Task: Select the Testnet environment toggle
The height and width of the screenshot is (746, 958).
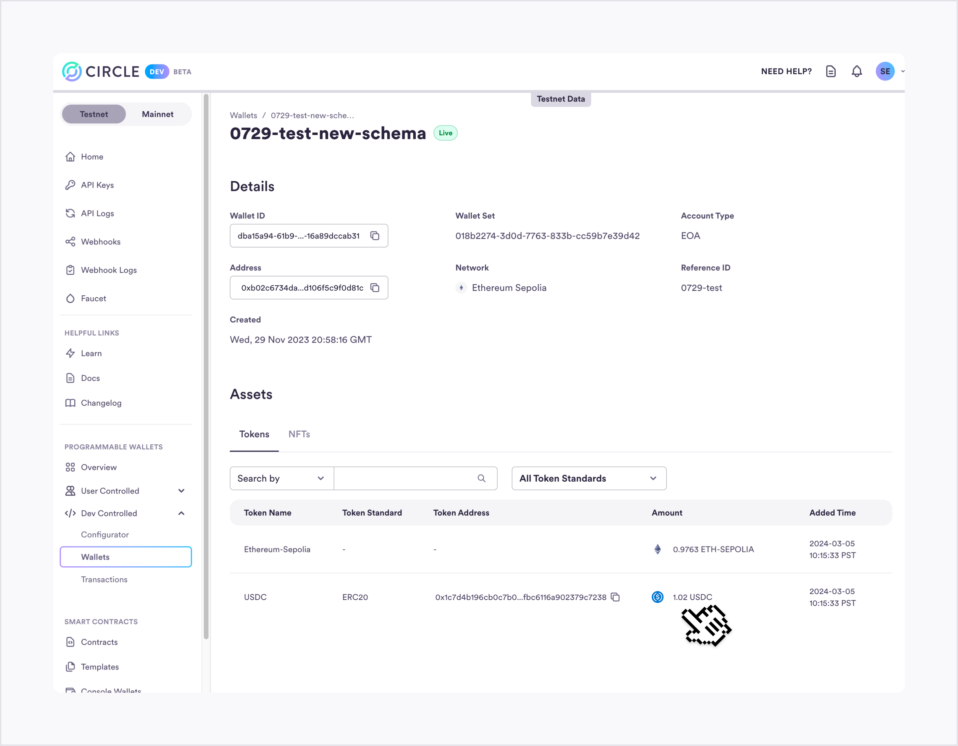Action: pos(94,114)
